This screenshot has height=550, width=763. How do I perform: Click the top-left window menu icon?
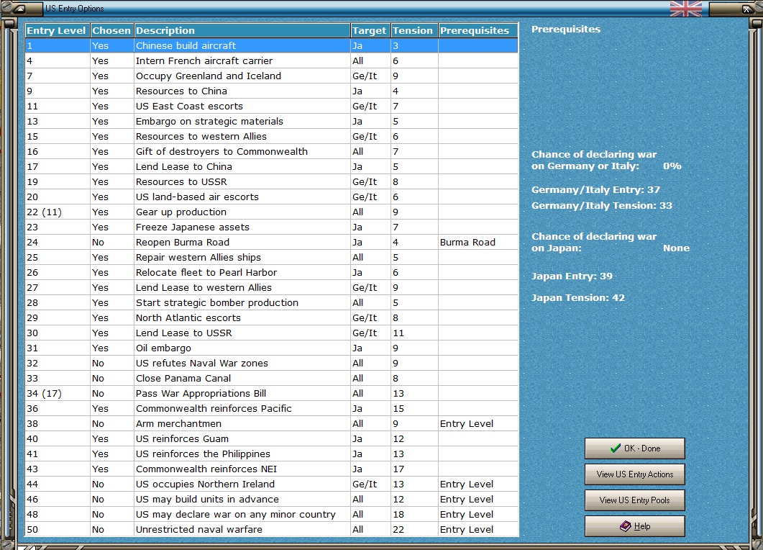coord(19,9)
